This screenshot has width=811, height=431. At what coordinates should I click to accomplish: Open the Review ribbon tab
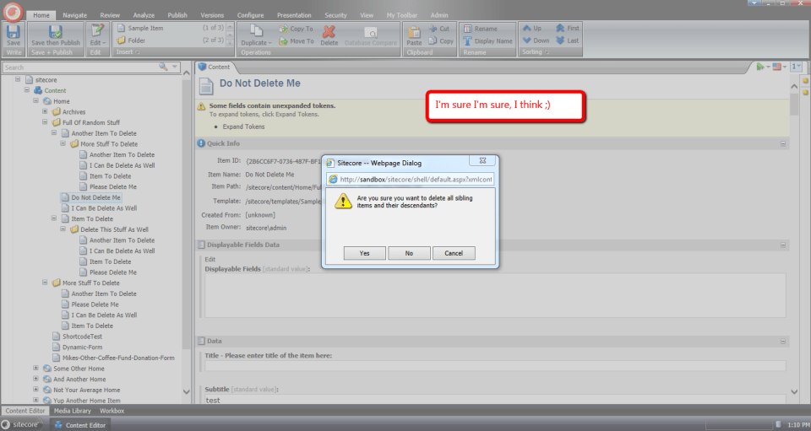(x=110, y=15)
